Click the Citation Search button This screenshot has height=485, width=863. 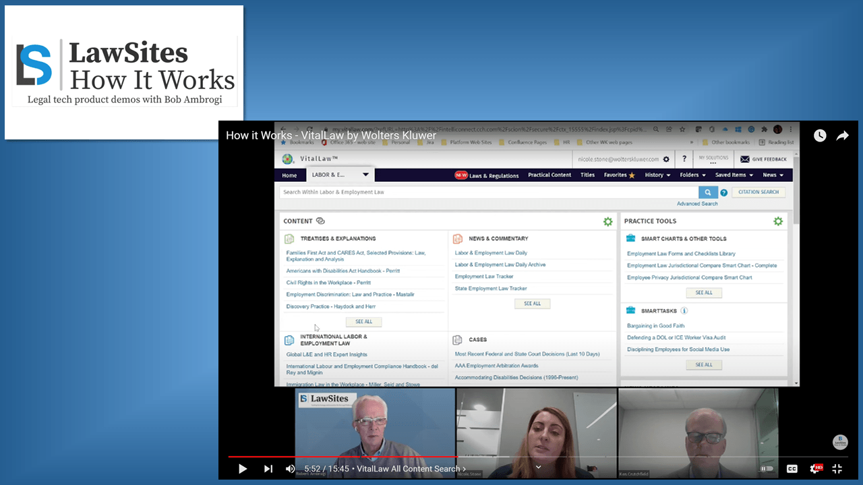click(x=758, y=192)
